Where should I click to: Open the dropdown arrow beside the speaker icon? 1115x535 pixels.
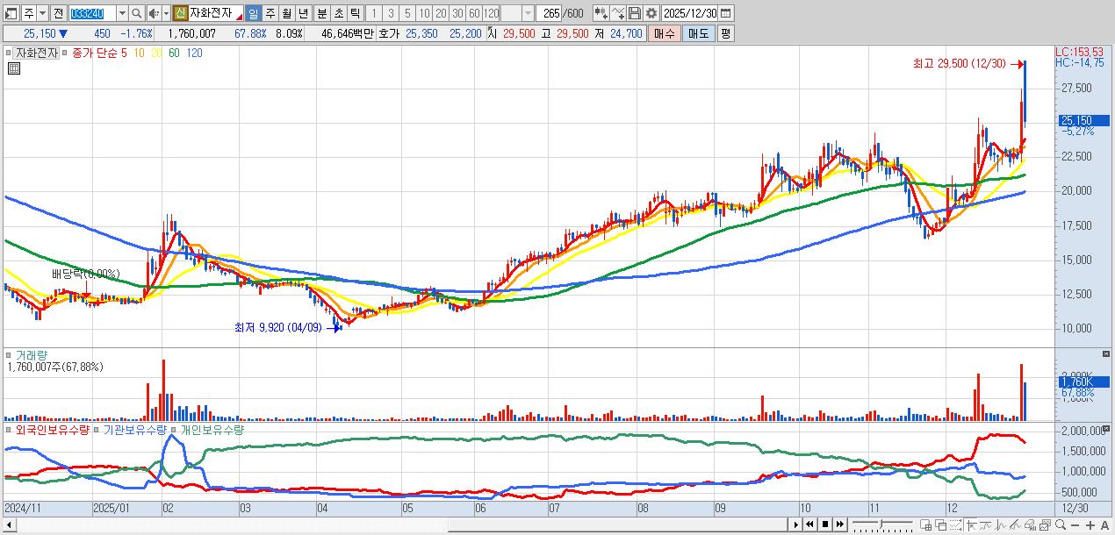click(165, 13)
